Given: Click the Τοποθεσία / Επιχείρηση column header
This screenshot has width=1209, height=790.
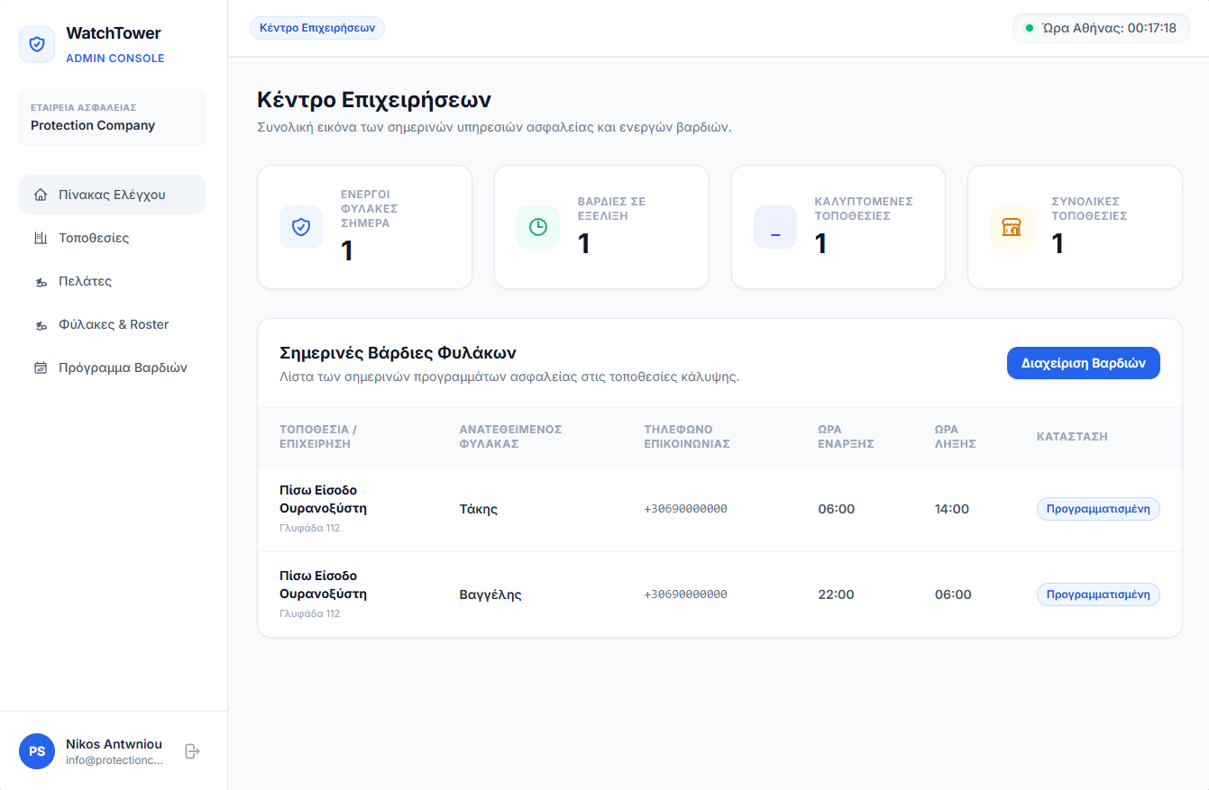Looking at the screenshot, I should coord(318,437).
